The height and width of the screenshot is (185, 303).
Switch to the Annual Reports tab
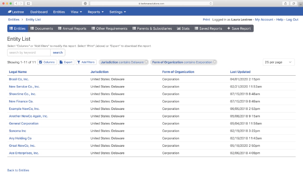[x=72, y=28]
